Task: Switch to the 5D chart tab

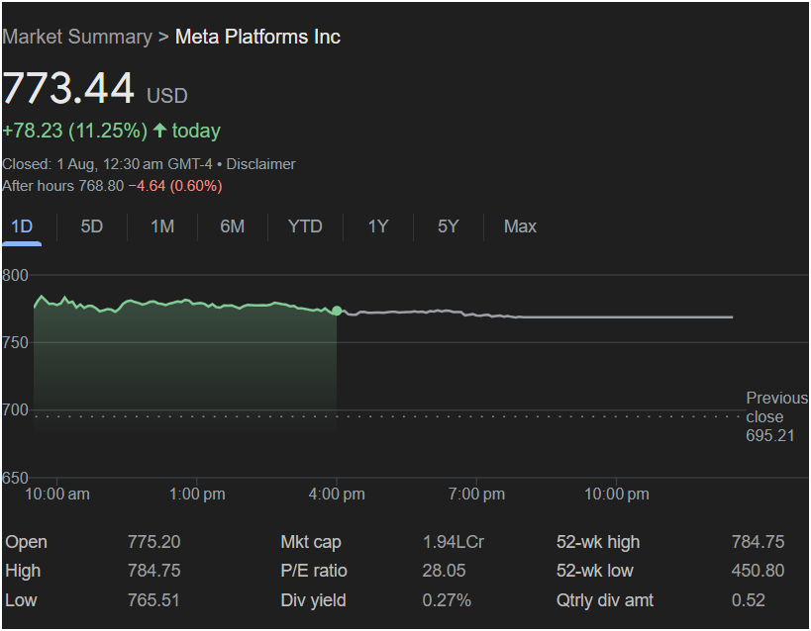Action: pyautogui.click(x=91, y=226)
